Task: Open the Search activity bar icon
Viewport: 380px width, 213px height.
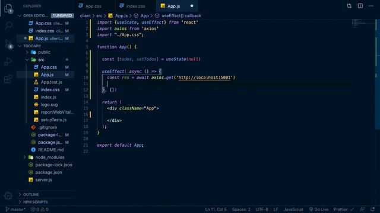Action: click(8, 25)
